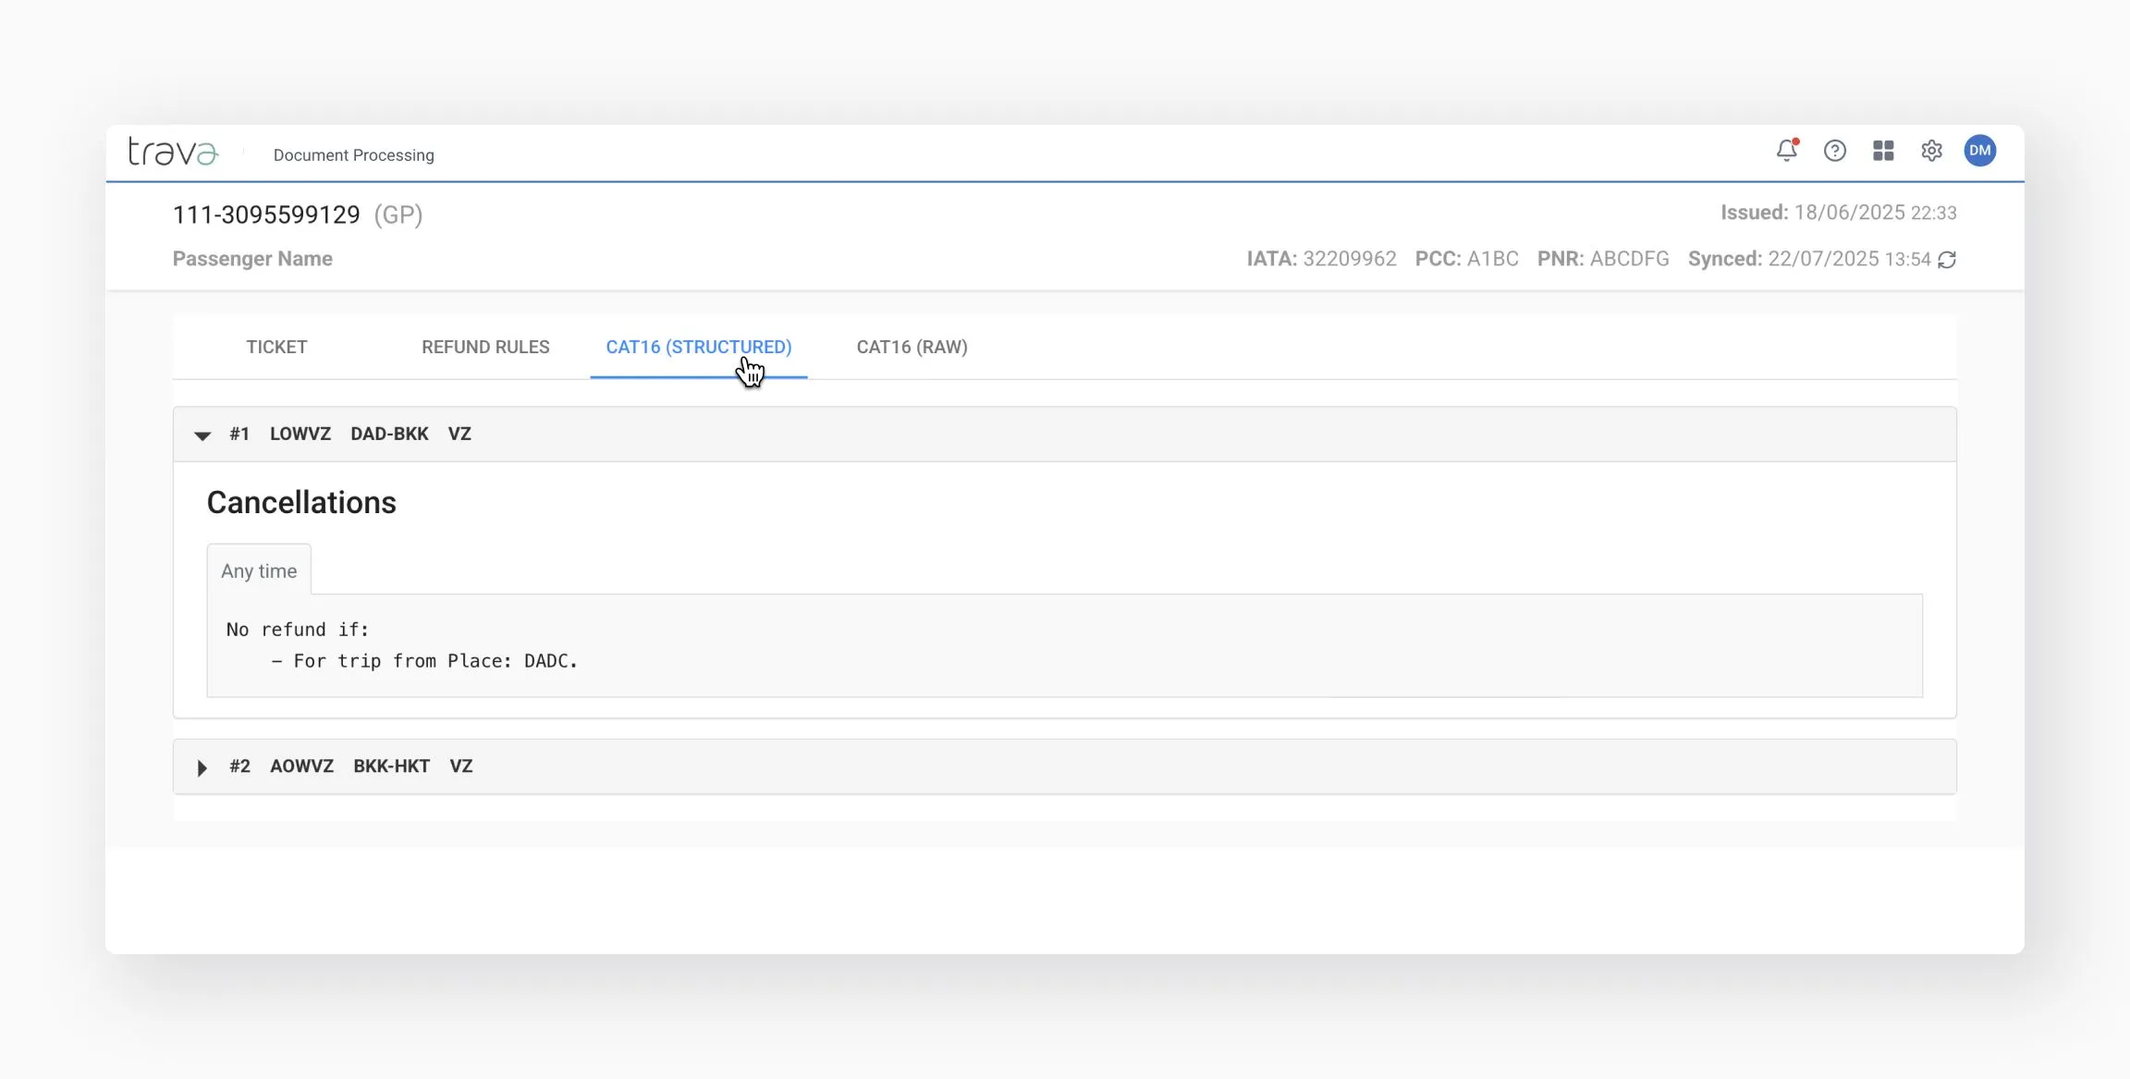
Task: Open the notifications bell
Action: click(1786, 151)
